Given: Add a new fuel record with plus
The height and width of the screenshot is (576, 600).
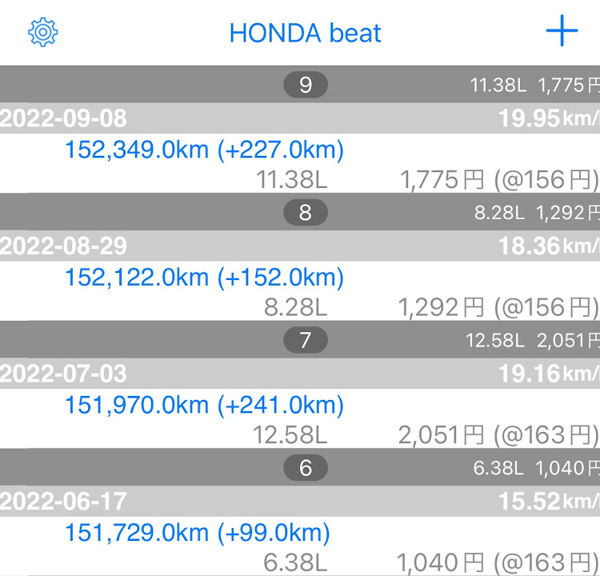Looking at the screenshot, I should pyautogui.click(x=562, y=30).
